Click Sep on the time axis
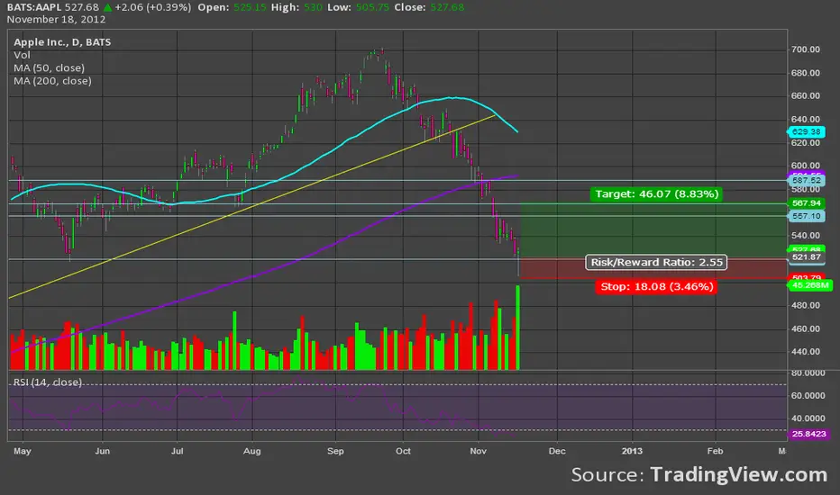Image resolution: width=840 pixels, height=495 pixels. click(x=335, y=451)
